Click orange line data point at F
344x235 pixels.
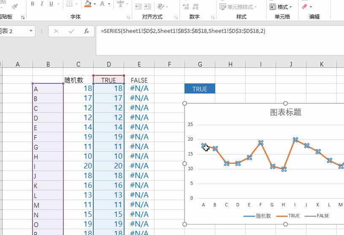(x=260, y=143)
